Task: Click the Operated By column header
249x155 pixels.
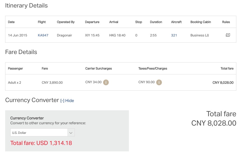Action: click(x=66, y=22)
